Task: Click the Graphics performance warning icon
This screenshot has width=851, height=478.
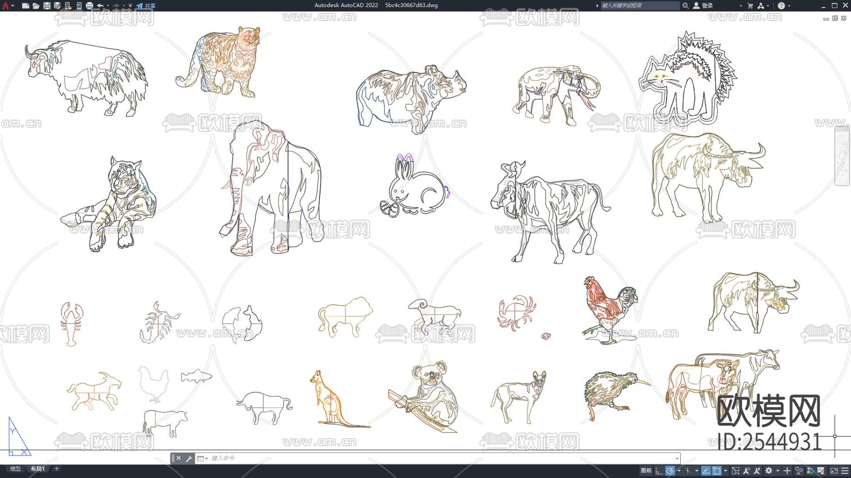Action: coord(821,470)
